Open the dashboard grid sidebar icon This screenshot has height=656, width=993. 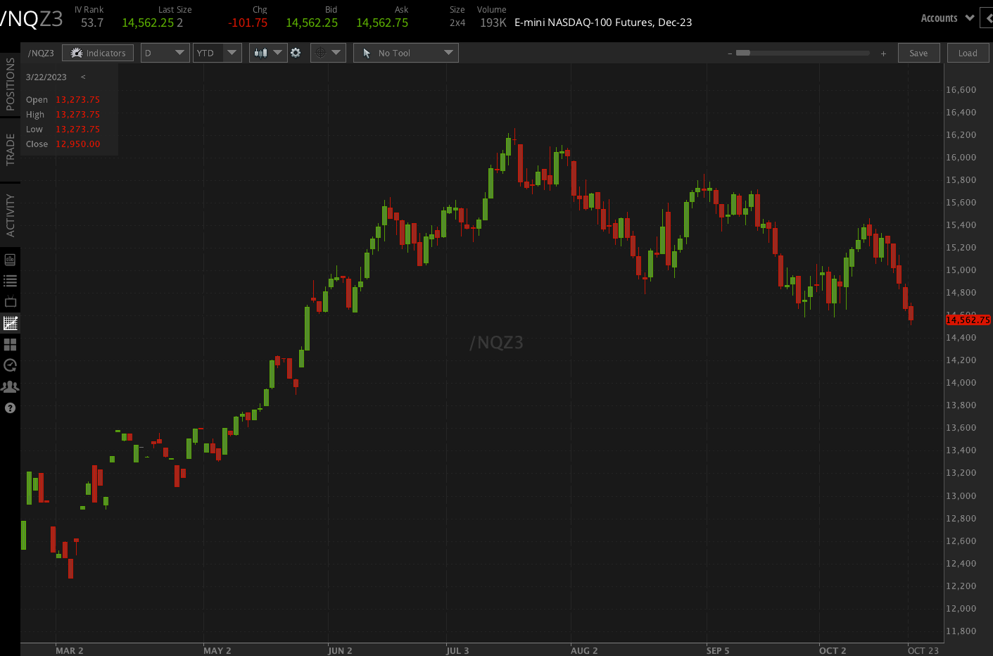pyautogui.click(x=10, y=344)
